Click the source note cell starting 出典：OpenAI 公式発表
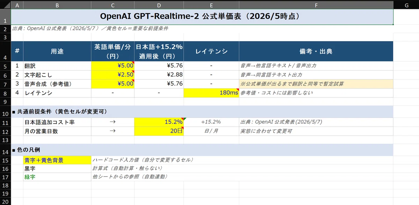This screenshot has width=419, height=205. [x=90, y=29]
